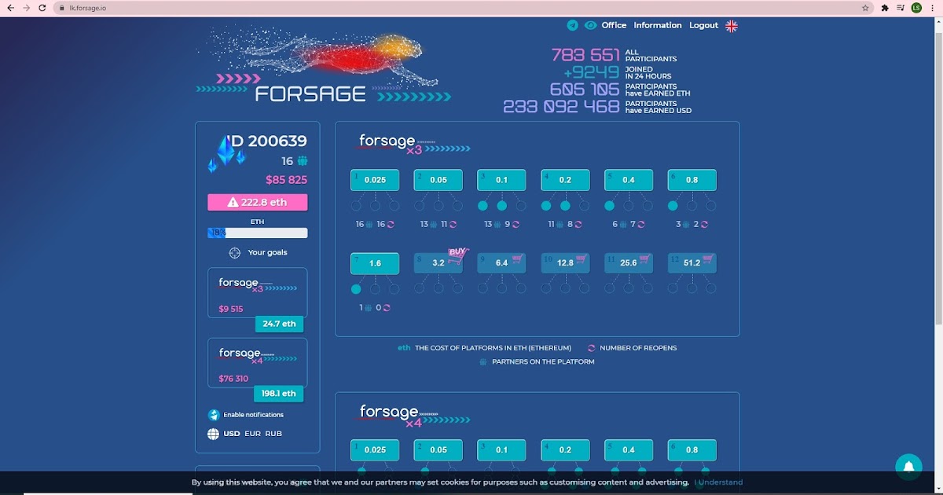This screenshot has width=943, height=495.
Task: Open the Office menu item
Action: coord(614,25)
